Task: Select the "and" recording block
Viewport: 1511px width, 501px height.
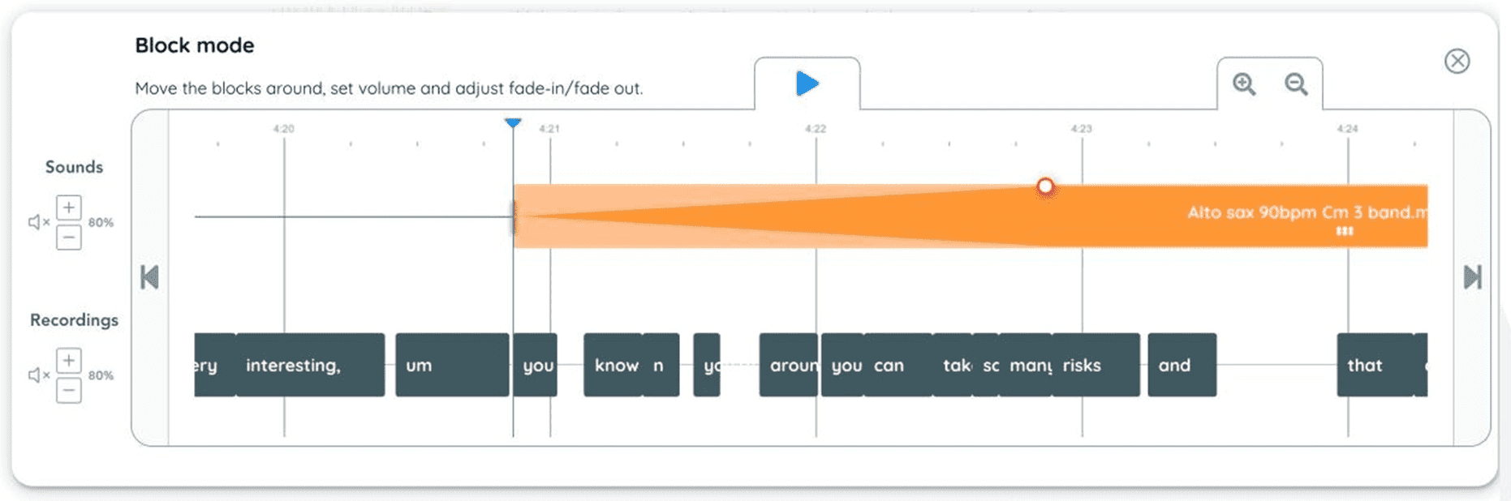Action: click(x=1182, y=365)
